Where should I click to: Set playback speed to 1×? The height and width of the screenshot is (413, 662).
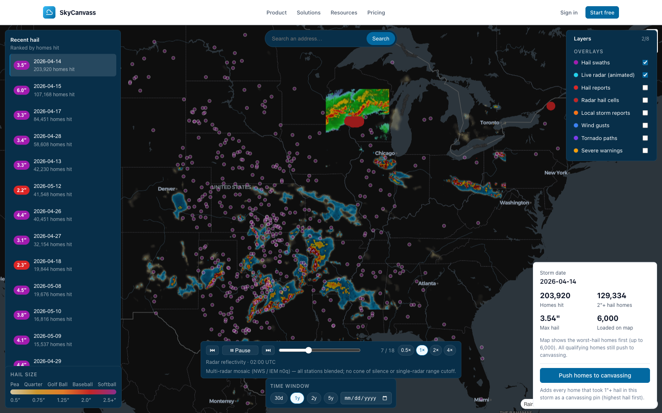pyautogui.click(x=422, y=350)
